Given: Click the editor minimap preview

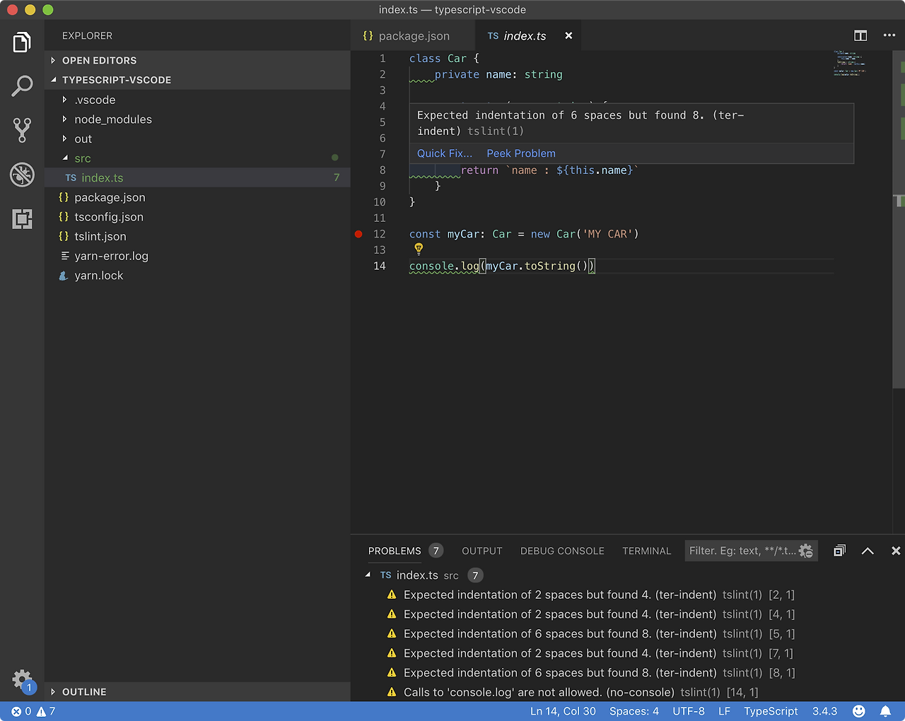Looking at the screenshot, I should pos(849,63).
